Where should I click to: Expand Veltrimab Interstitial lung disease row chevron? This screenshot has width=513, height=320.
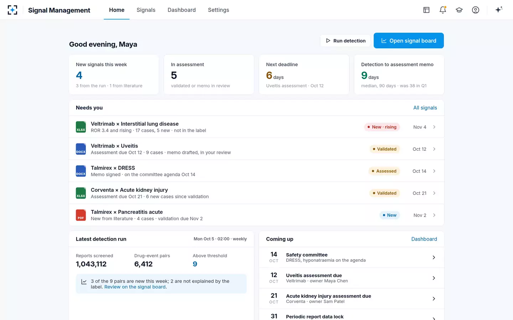tap(434, 127)
